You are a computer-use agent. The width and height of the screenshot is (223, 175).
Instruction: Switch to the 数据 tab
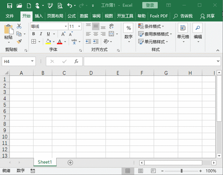[x=84, y=16]
